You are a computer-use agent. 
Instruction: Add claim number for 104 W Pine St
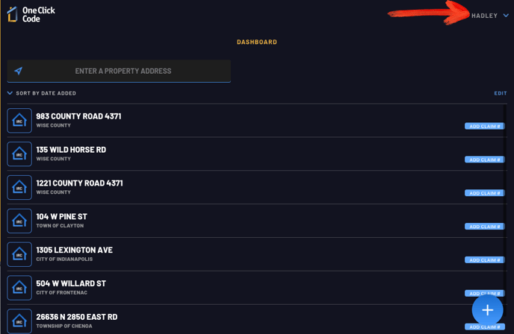pos(485,227)
